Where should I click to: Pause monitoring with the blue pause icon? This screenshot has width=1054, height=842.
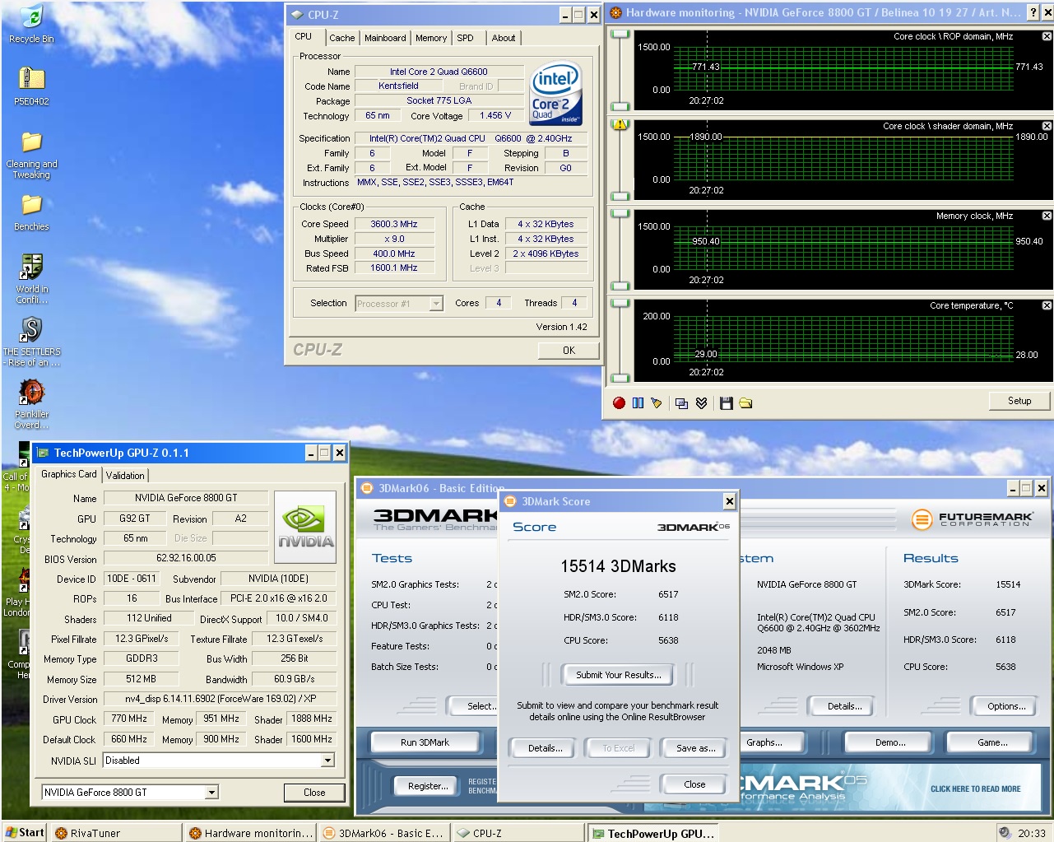click(638, 402)
